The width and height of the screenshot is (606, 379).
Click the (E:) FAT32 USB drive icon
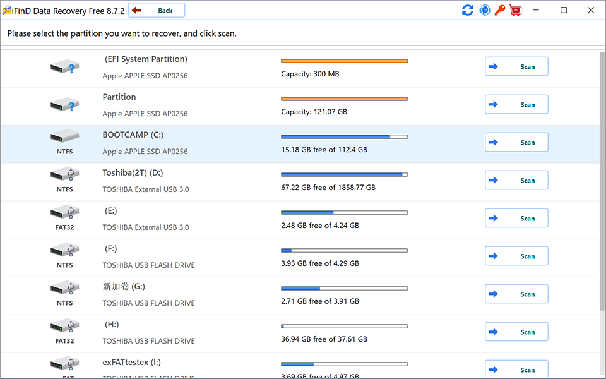tap(64, 212)
